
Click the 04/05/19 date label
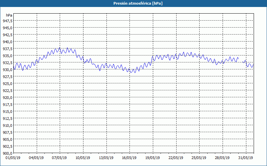pyautogui.click(x=36, y=158)
